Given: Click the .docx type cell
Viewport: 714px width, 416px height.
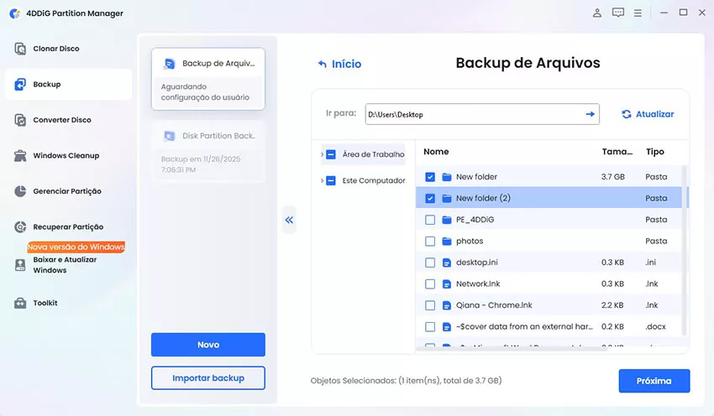Looking at the screenshot, I should click(655, 326).
